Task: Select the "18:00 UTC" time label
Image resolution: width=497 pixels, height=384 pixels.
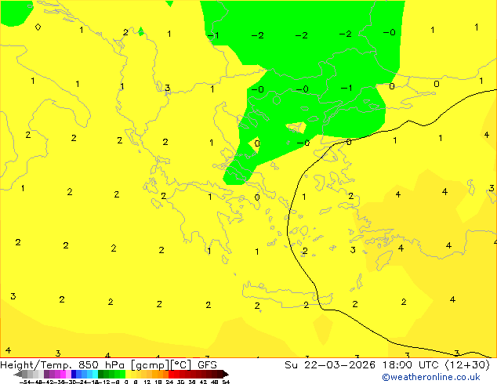Action: pos(412,365)
